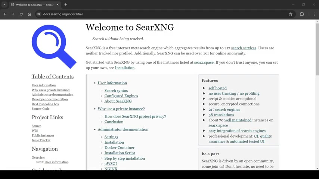
Task: Open DevOps tooling box link
Action: [45, 104]
